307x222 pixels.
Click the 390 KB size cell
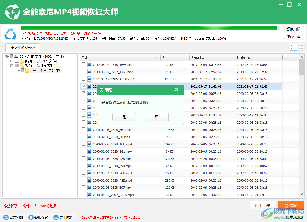click(x=170, y=159)
